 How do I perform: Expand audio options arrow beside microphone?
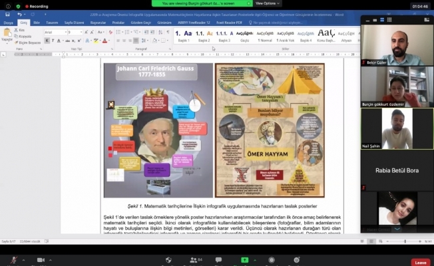[x=23, y=259]
